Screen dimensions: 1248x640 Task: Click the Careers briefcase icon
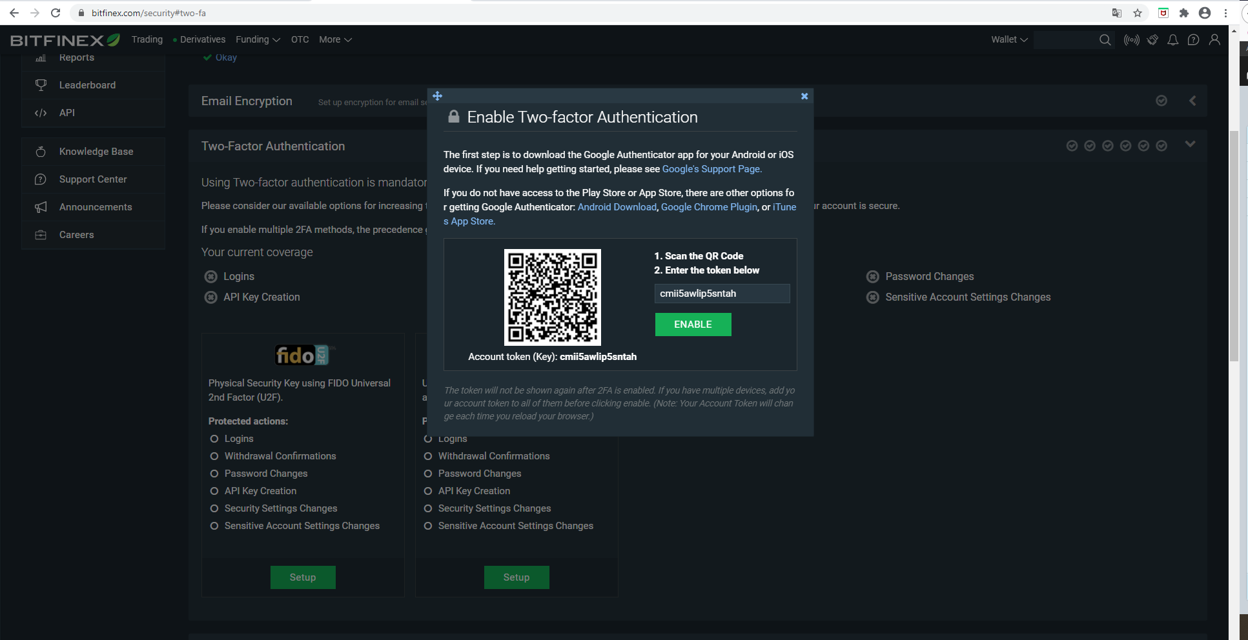coord(41,235)
